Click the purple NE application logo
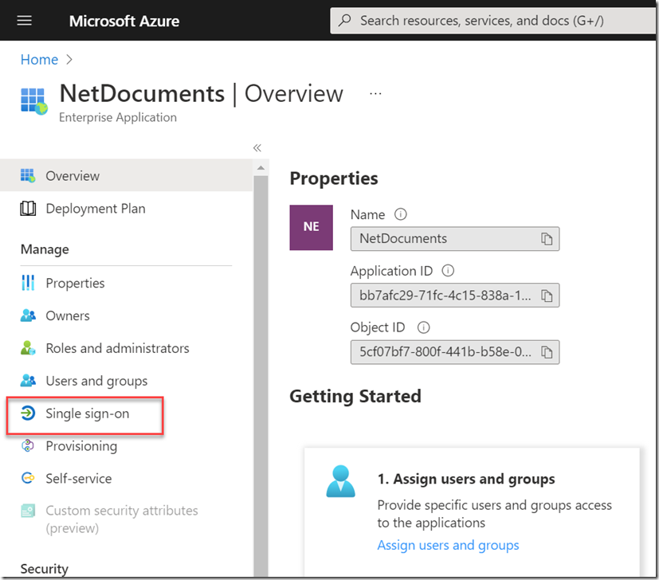659x580 pixels. tap(311, 227)
